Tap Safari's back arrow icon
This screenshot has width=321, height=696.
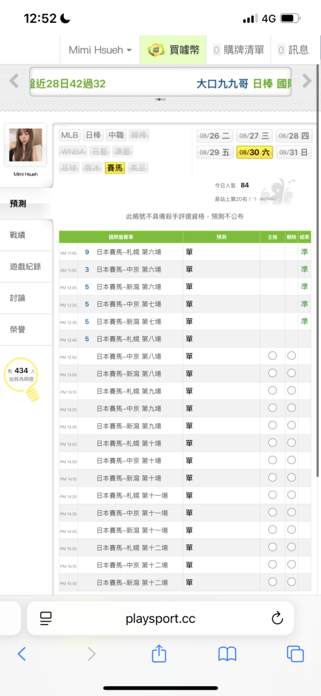[x=22, y=654]
